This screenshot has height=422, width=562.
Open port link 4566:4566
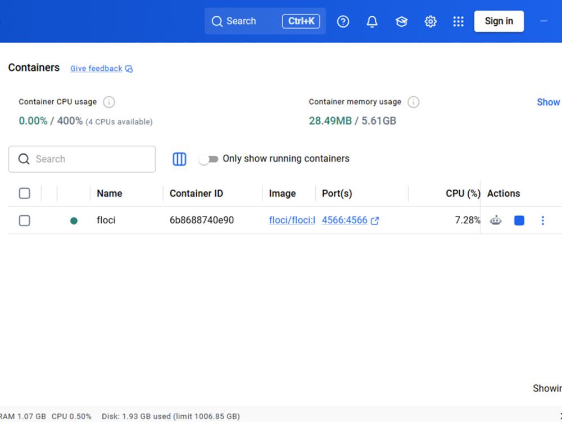tap(345, 220)
